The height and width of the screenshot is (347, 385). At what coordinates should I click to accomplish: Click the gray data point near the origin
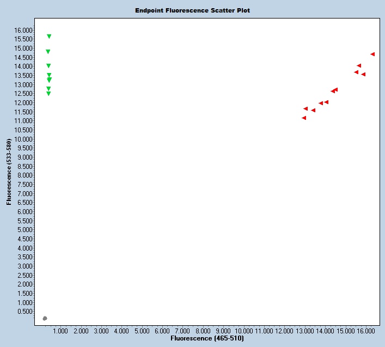(45, 318)
